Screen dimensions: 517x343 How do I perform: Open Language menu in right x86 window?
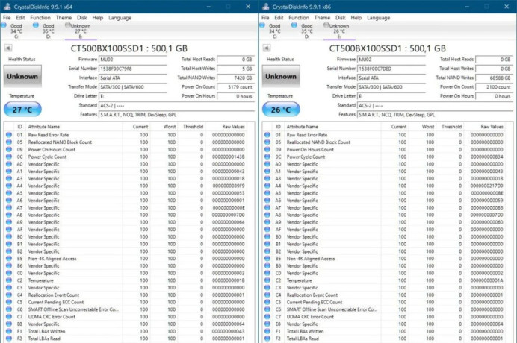pos(379,18)
